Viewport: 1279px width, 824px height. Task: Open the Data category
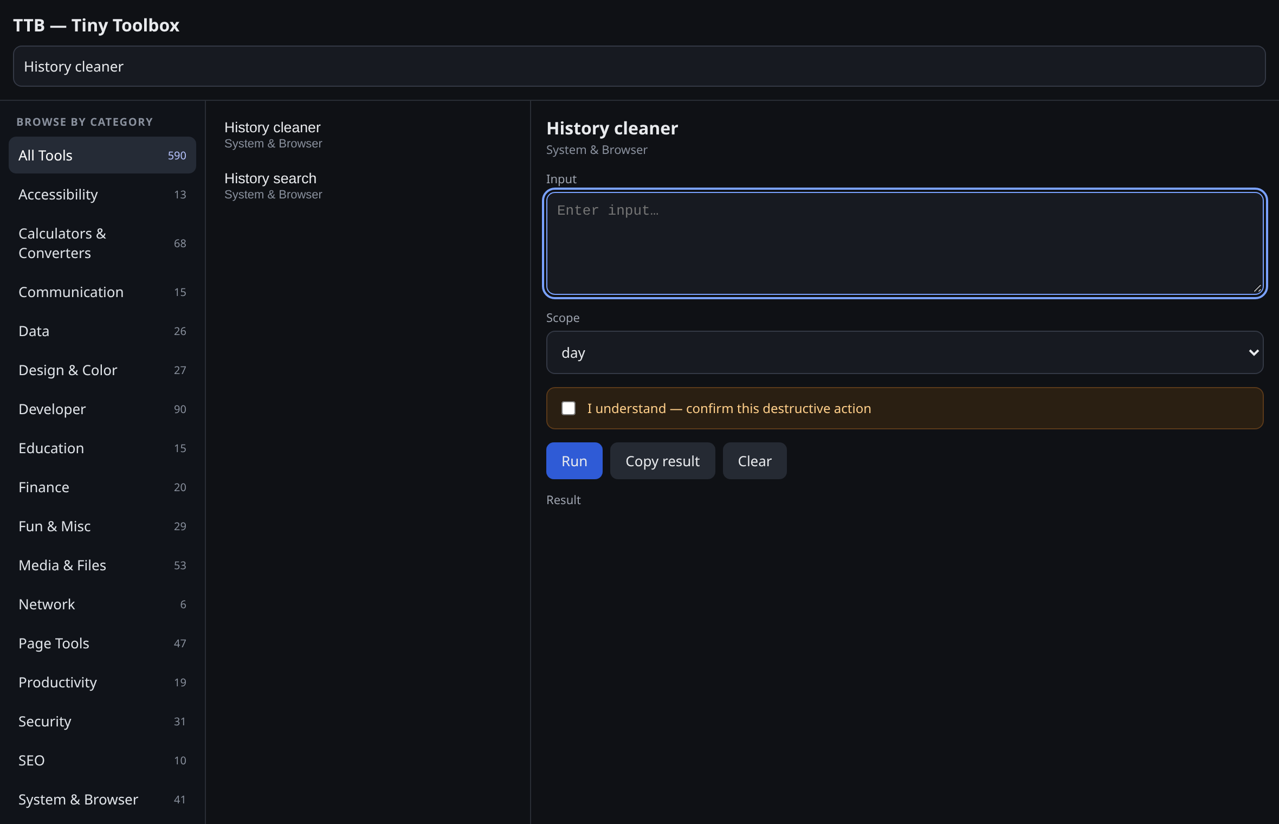pyautogui.click(x=102, y=331)
